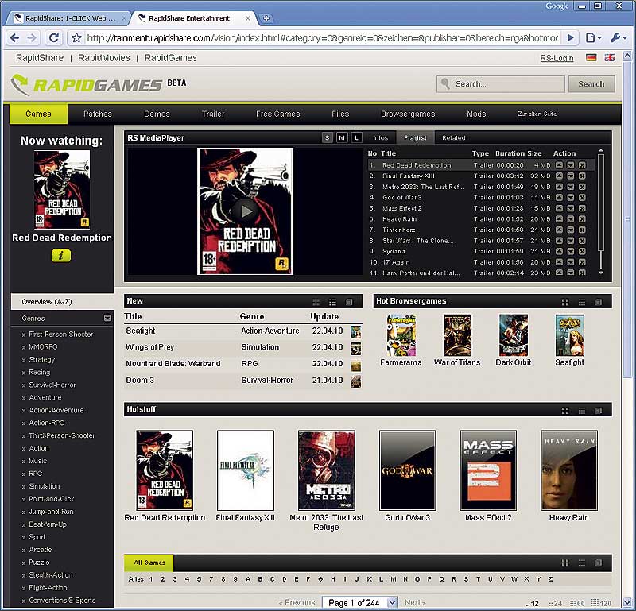Switch the New panel to list view

point(332,302)
